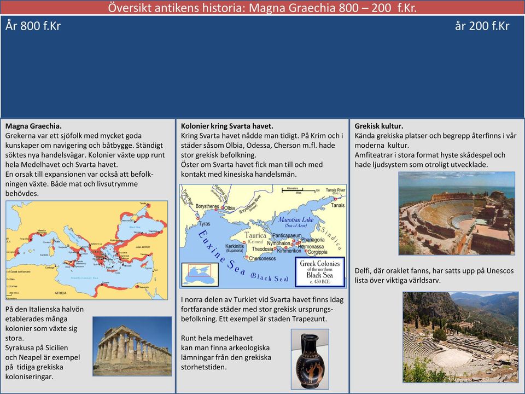Open the northern Black Sea colonies map
This screenshot has width=525, height=394.
click(263, 236)
